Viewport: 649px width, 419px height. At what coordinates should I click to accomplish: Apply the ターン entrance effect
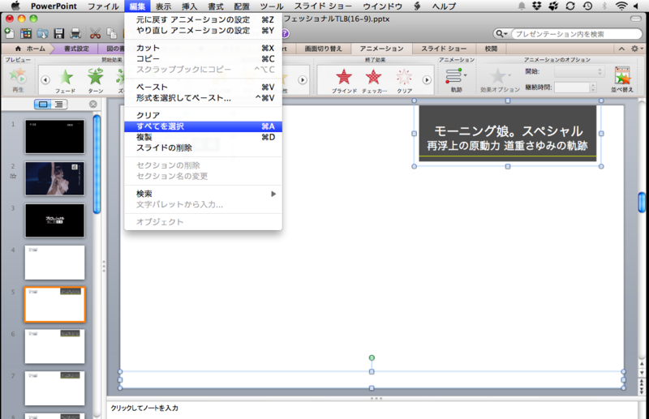pos(96,81)
